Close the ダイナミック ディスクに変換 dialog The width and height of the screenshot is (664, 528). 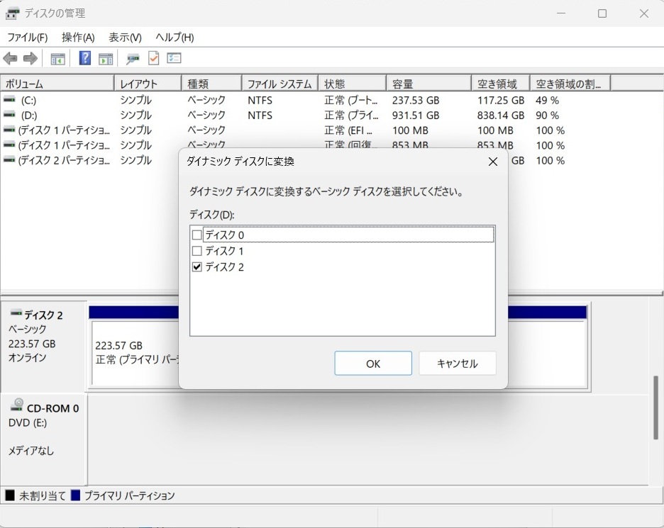tap(493, 162)
